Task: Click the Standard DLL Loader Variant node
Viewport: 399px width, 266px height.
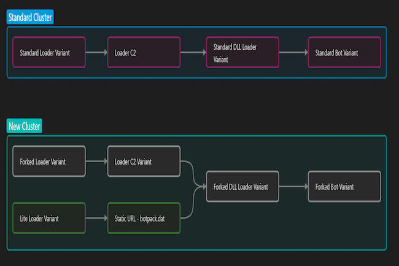Action: 242,53
